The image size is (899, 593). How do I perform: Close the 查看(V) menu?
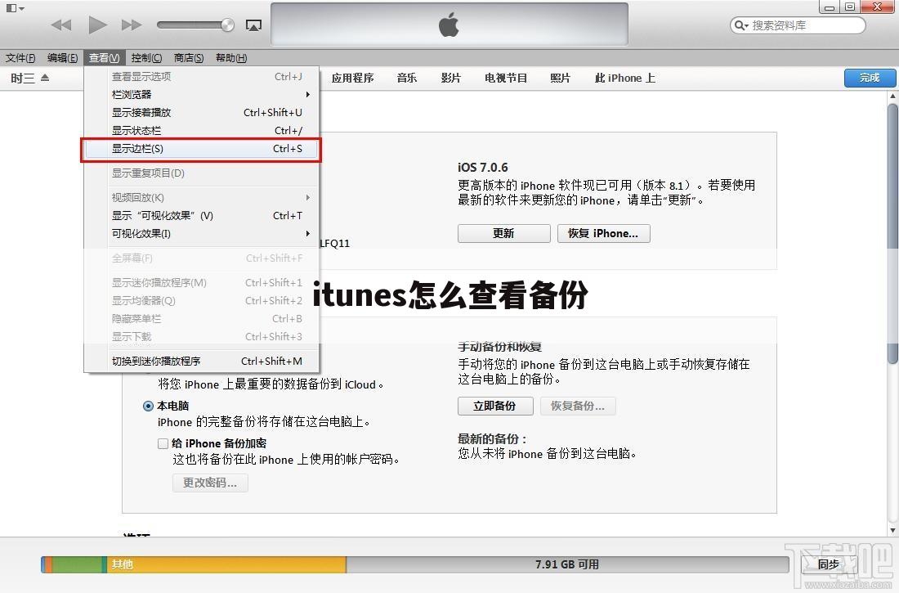[x=104, y=58]
